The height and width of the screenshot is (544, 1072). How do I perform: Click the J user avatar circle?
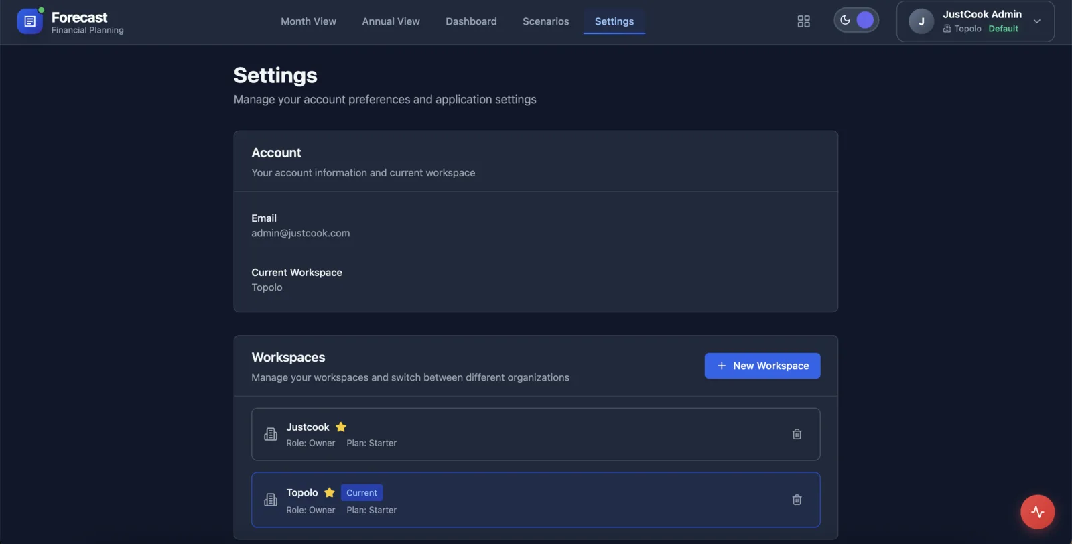pyautogui.click(x=921, y=21)
